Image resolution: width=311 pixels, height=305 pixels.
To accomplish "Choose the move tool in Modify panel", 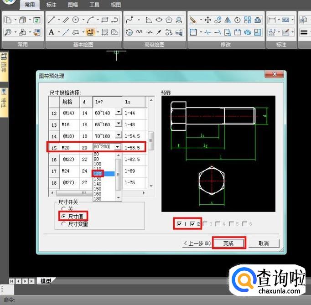I will pyautogui.click(x=207, y=20).
